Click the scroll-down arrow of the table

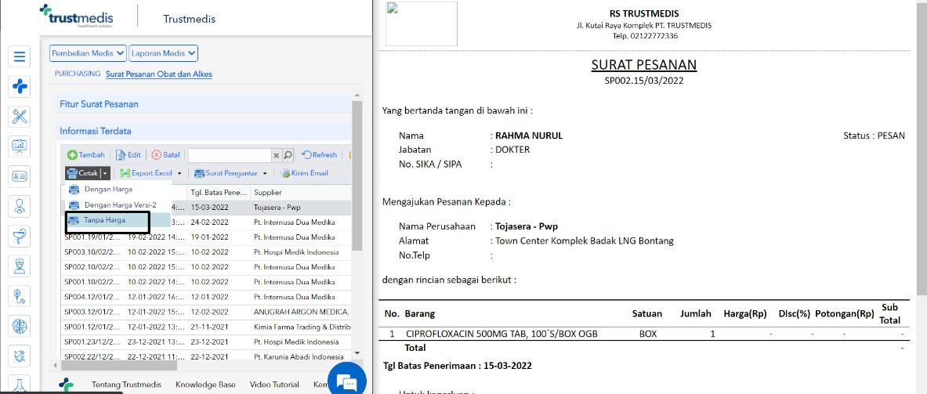click(357, 353)
